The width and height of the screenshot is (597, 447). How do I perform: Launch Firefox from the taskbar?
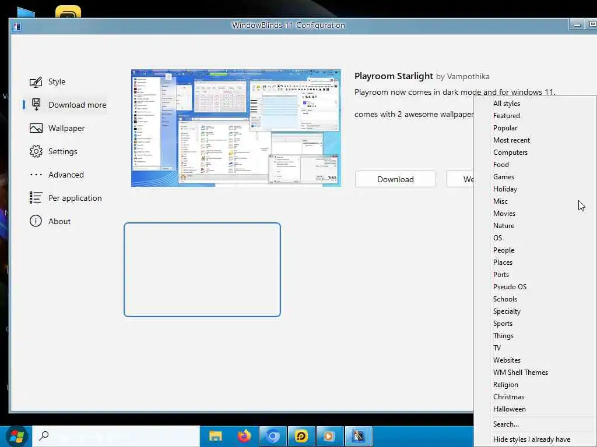pyautogui.click(x=244, y=436)
